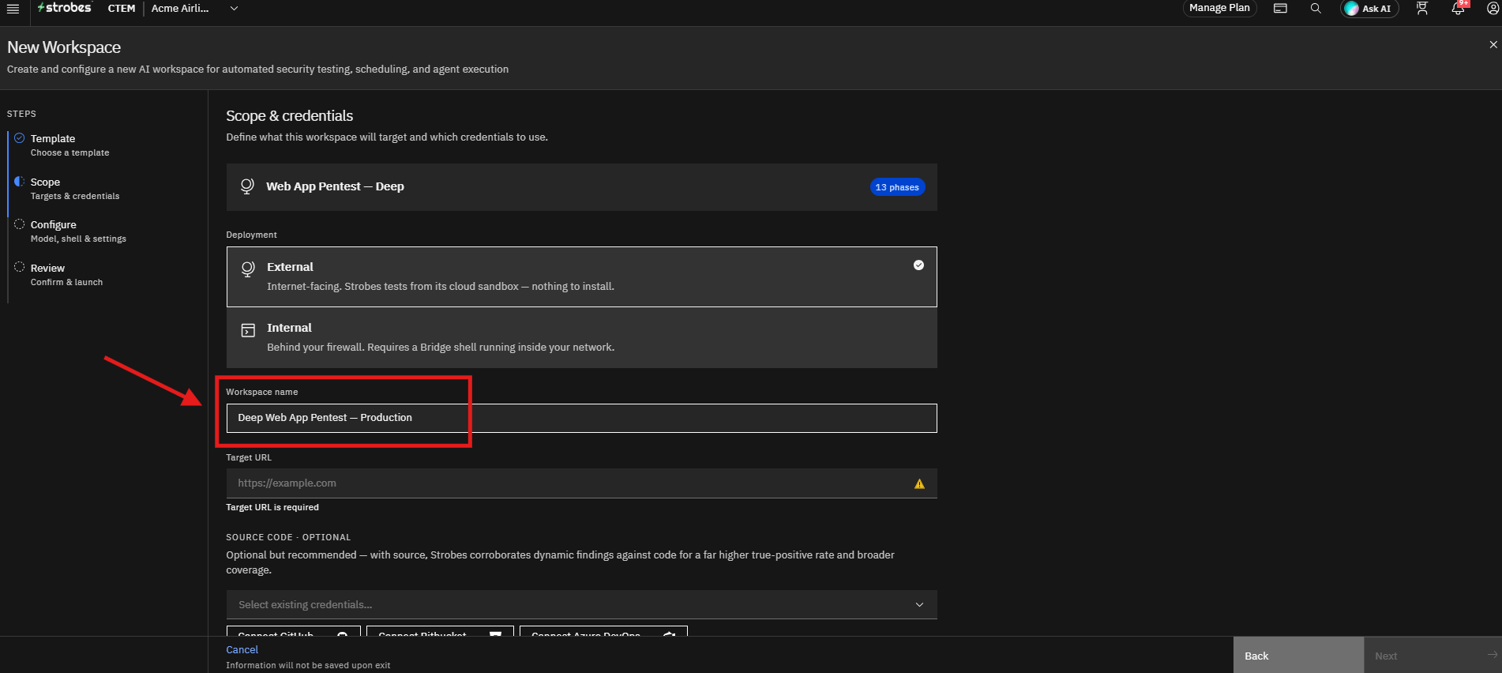Click the Next button

(x=1433, y=656)
